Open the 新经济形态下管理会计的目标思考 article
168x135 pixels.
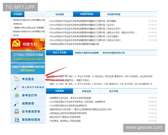[65, 117]
